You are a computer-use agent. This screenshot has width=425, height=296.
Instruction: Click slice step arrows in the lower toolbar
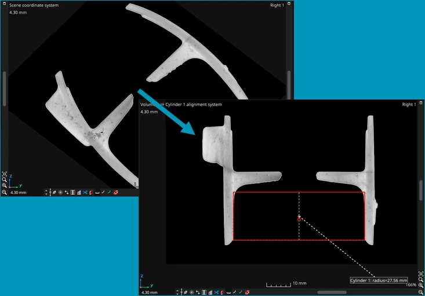[197, 293]
